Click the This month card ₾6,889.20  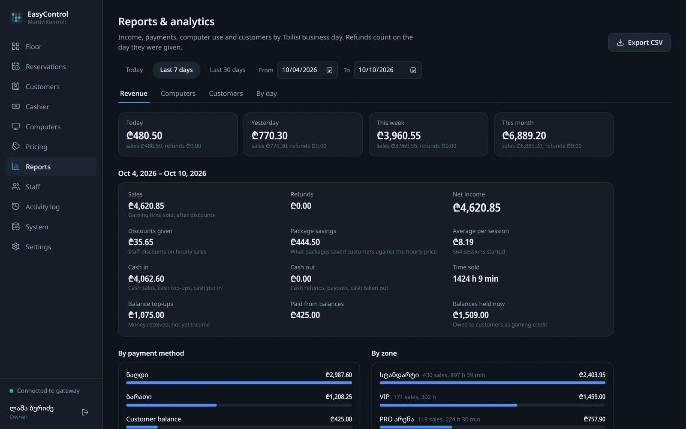pos(554,134)
